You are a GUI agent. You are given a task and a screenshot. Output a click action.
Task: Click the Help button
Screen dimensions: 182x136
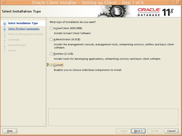[x=10, y=131]
